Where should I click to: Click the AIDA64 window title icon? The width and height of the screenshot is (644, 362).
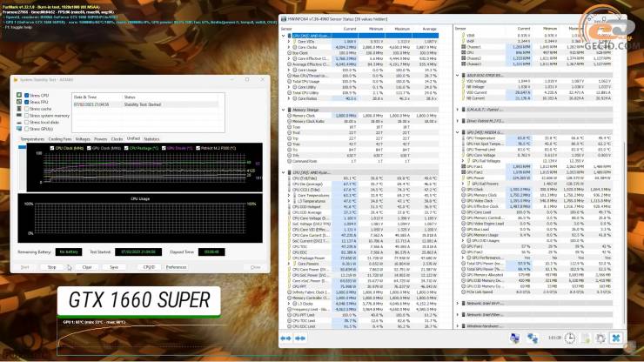point(16,80)
